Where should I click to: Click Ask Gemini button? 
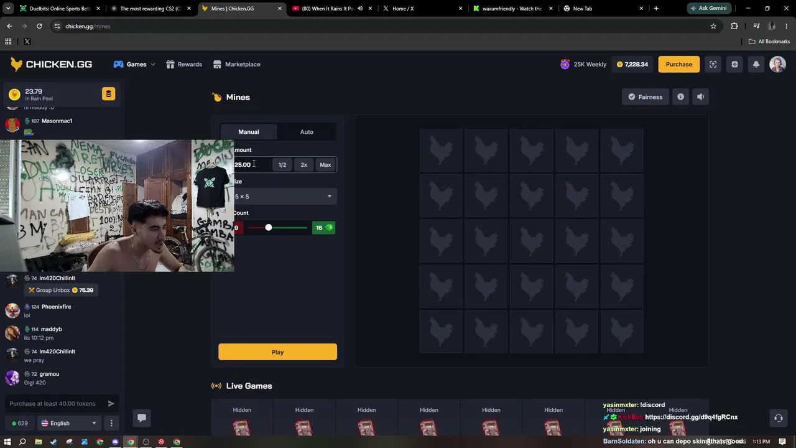(708, 8)
